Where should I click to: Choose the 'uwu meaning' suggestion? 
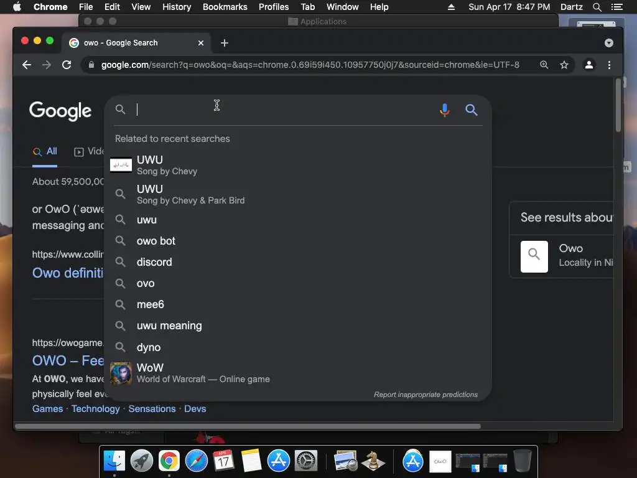(298, 326)
